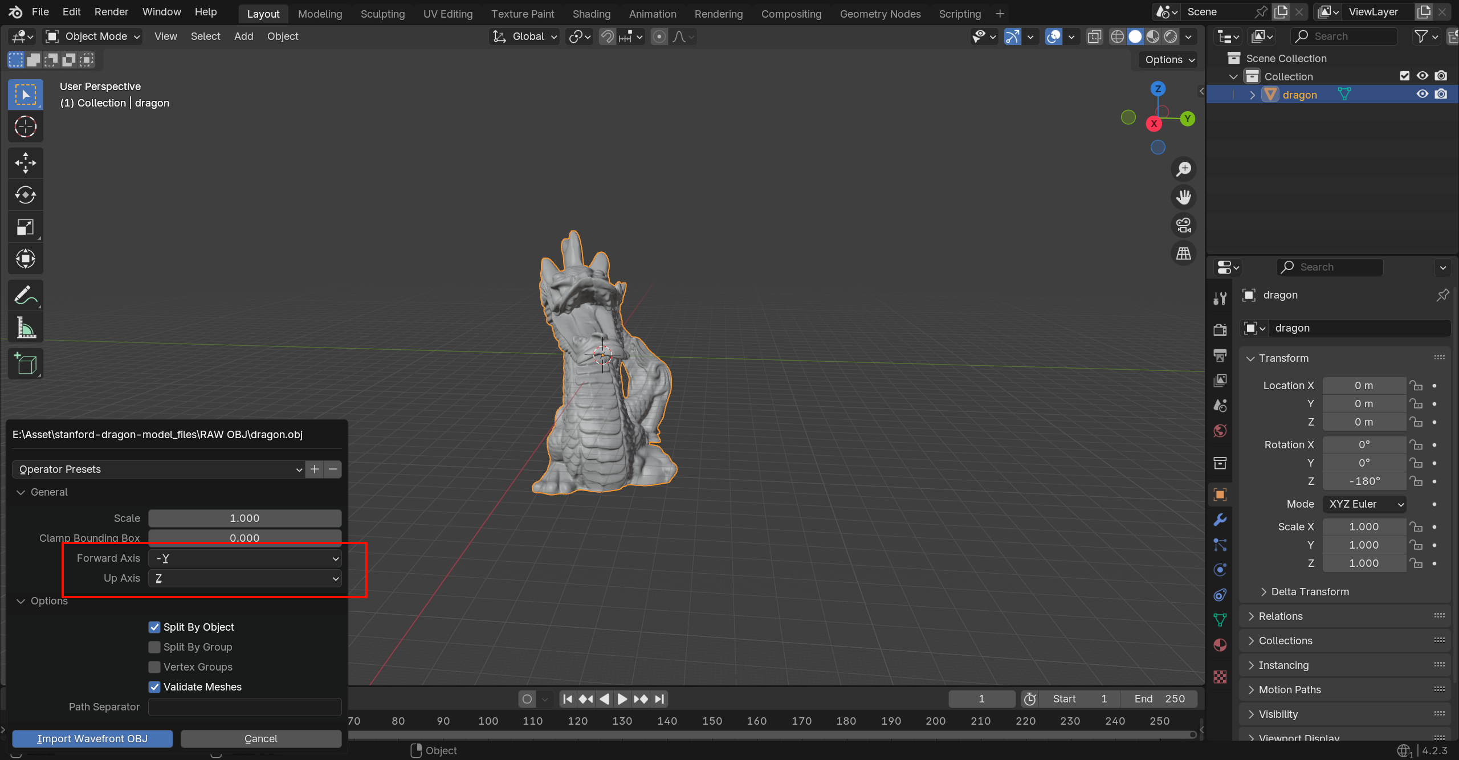Open the Modifiers wrench properties tab
Viewport: 1459px width, 760px height.
click(1220, 520)
